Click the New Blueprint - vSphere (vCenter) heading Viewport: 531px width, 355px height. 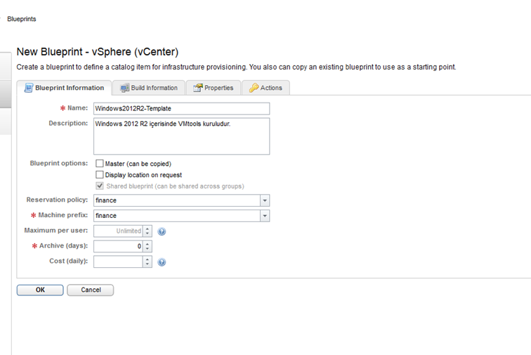coord(98,52)
